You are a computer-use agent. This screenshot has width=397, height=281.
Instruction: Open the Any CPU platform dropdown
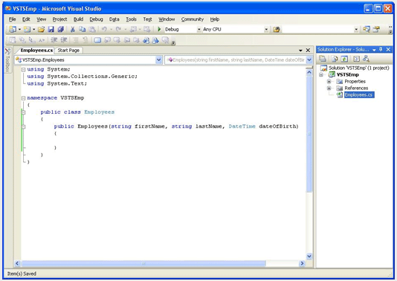coord(266,30)
